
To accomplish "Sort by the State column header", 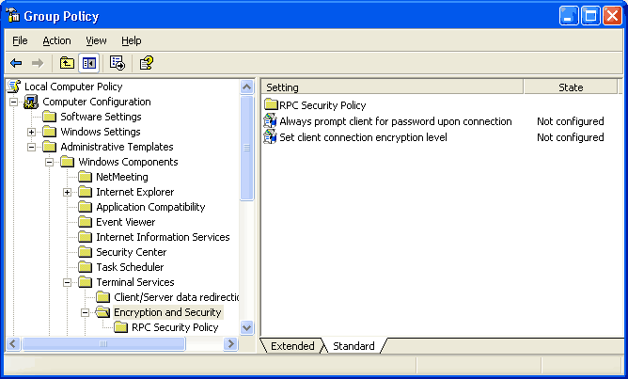I will coord(571,87).
